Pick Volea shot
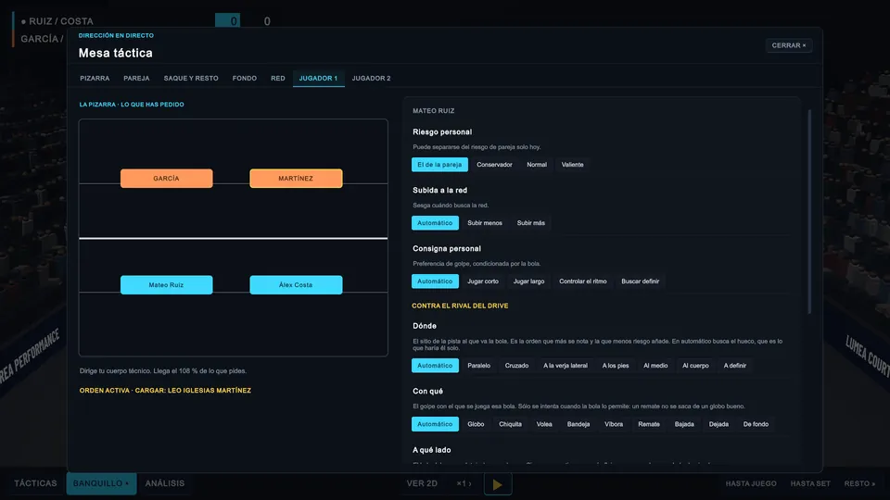The image size is (890, 500). [544, 424]
